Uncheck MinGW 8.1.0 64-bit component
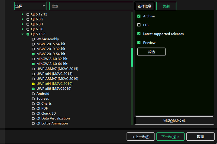This screenshot has height=144, width=217. [x=33, y=64]
